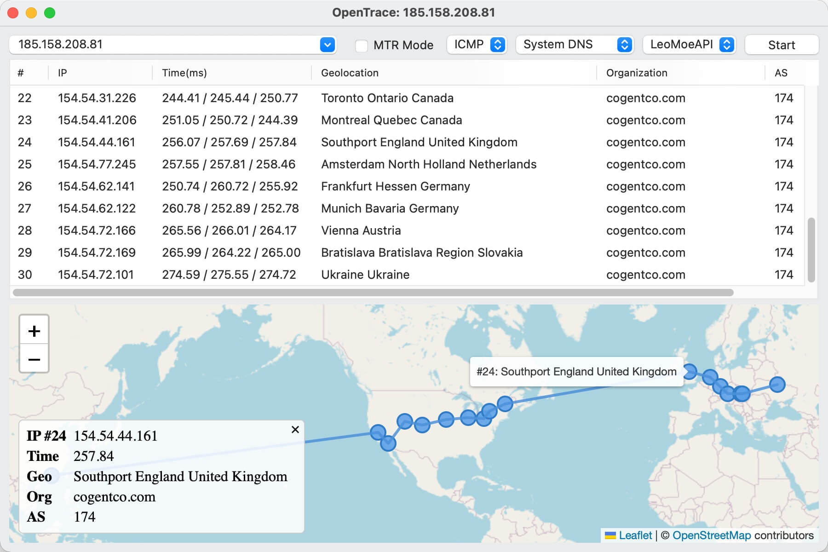Open the target address dropdown chevron

(327, 45)
